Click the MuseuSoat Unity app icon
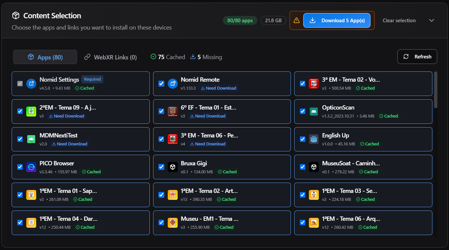The height and width of the screenshot is (250, 449). point(314,167)
